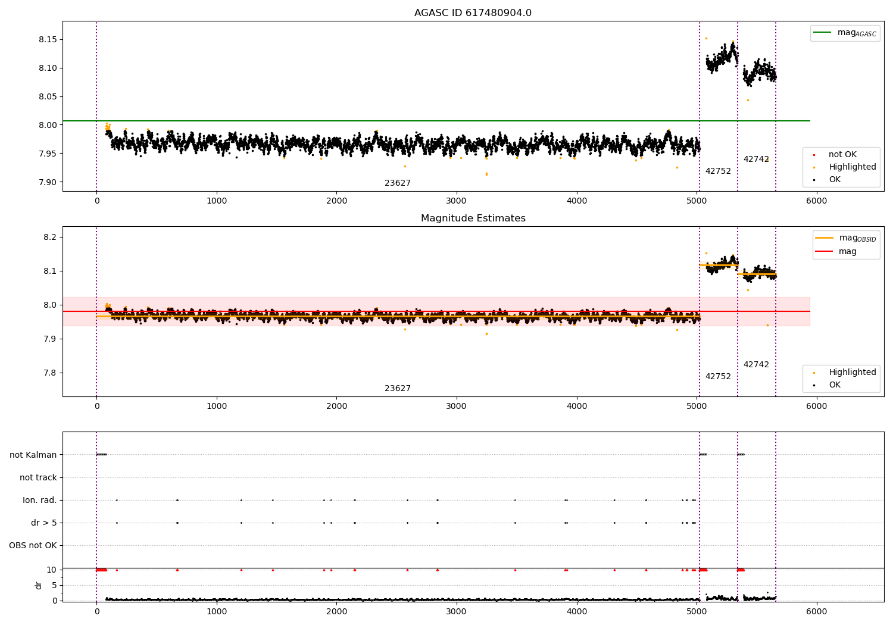Click the green mag AGASC line in top plot
The width and height of the screenshot is (893, 625).
click(x=436, y=121)
